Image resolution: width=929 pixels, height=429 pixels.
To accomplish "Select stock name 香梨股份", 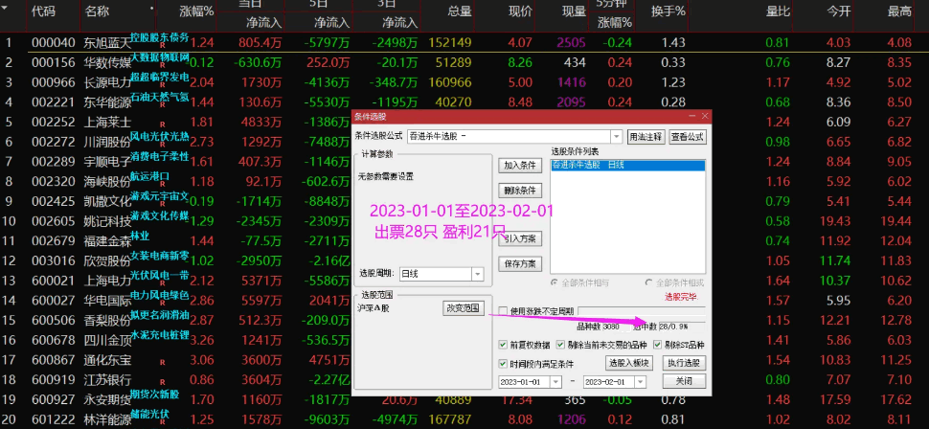I will coord(108,320).
